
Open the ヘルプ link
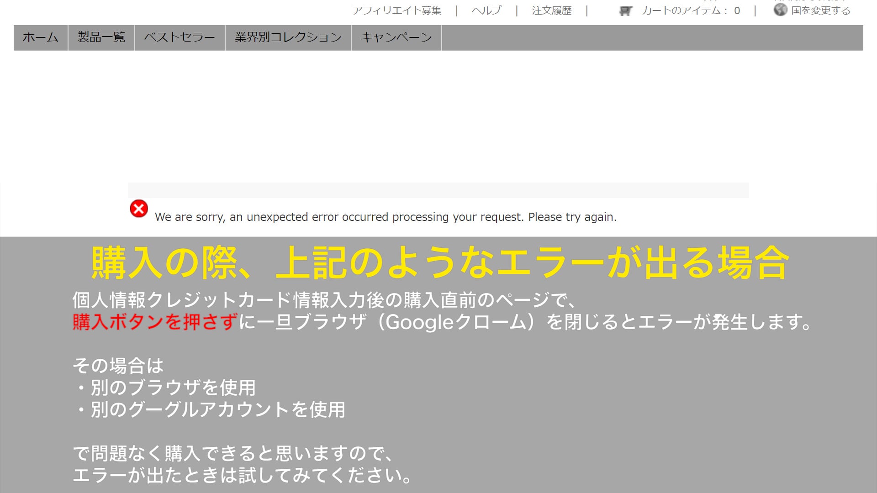pos(486,10)
